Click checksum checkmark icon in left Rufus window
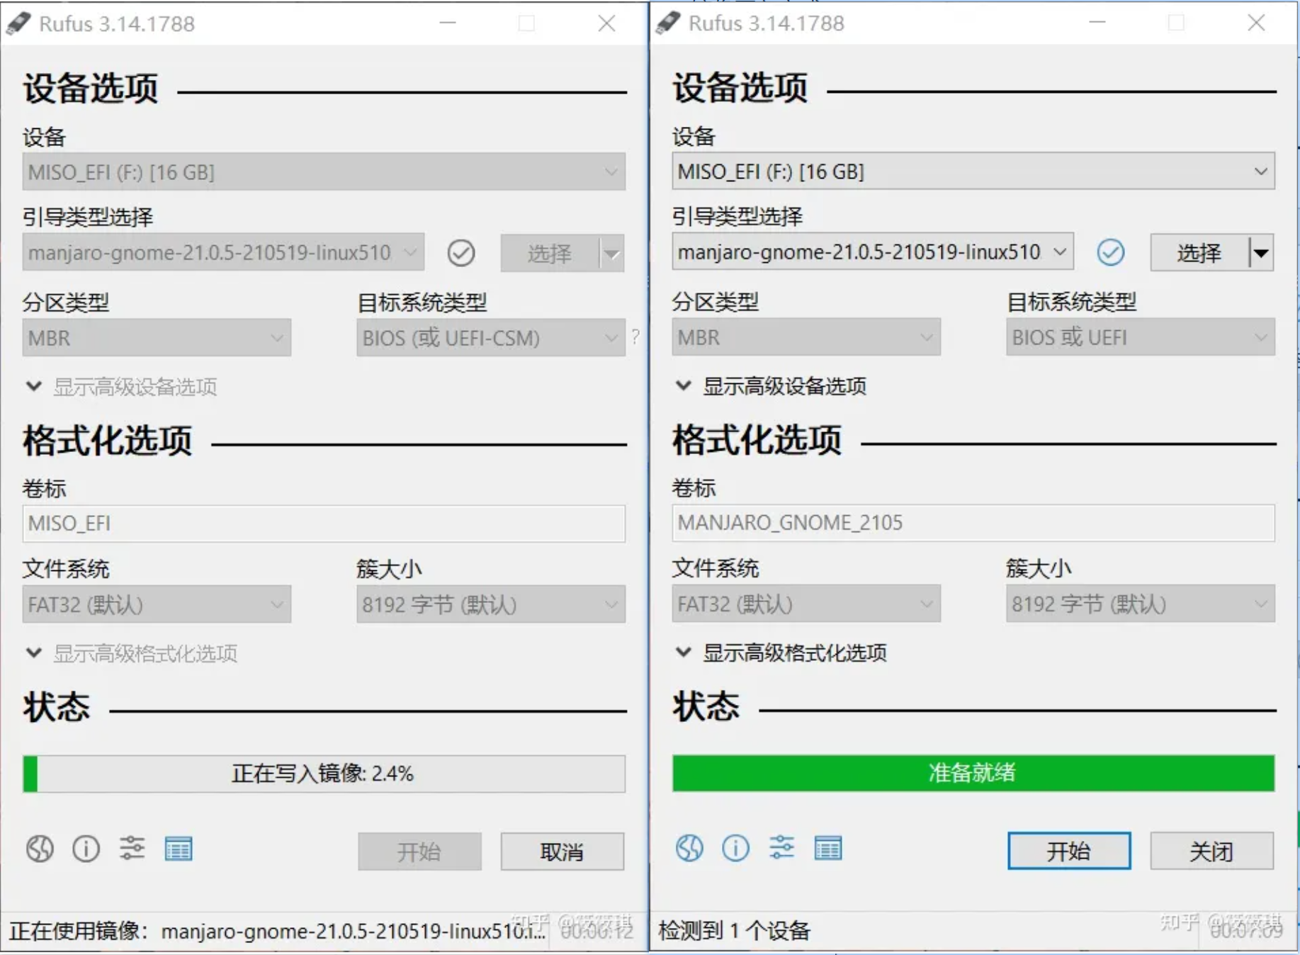The width and height of the screenshot is (1300, 955). coord(461,253)
